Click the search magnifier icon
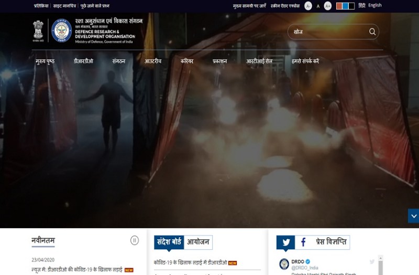This screenshot has height=275, width=419. (372, 31)
